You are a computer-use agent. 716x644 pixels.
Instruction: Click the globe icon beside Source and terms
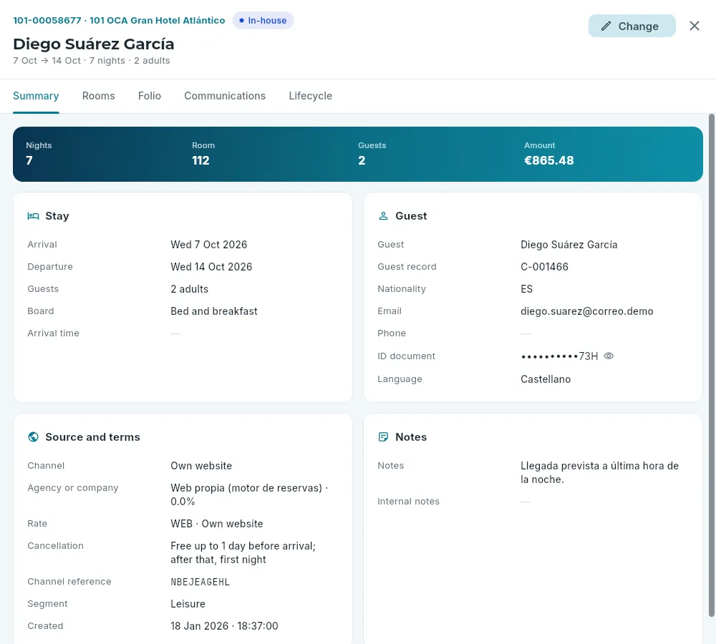coord(33,436)
